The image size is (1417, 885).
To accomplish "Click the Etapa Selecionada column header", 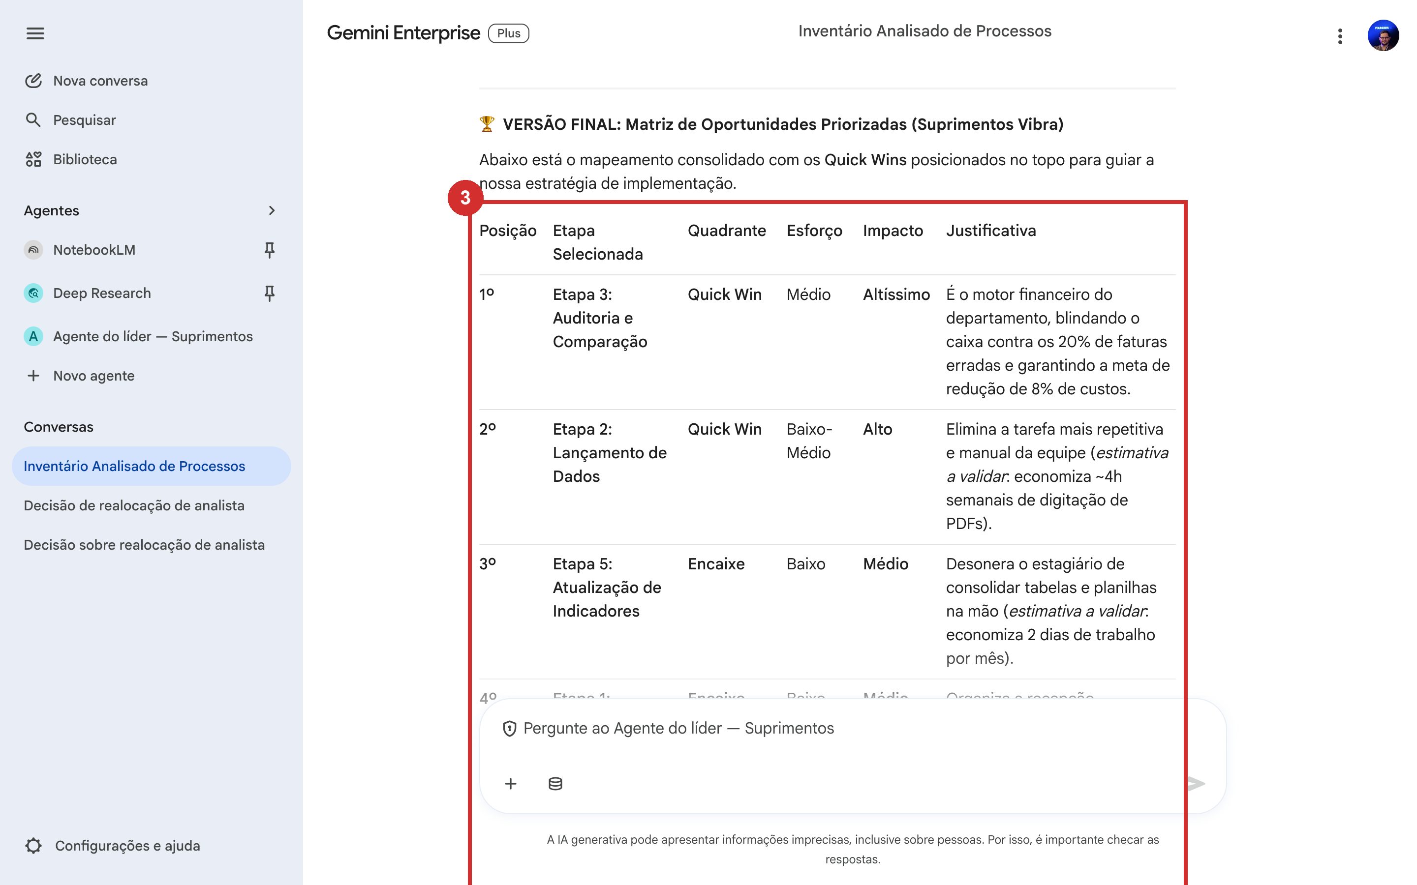I will coord(598,242).
